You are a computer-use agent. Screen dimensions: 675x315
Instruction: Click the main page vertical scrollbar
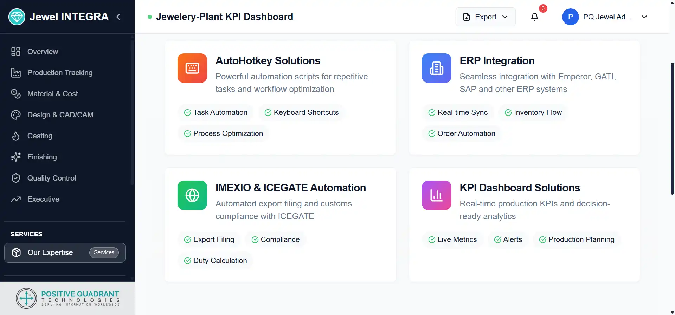click(x=672, y=129)
